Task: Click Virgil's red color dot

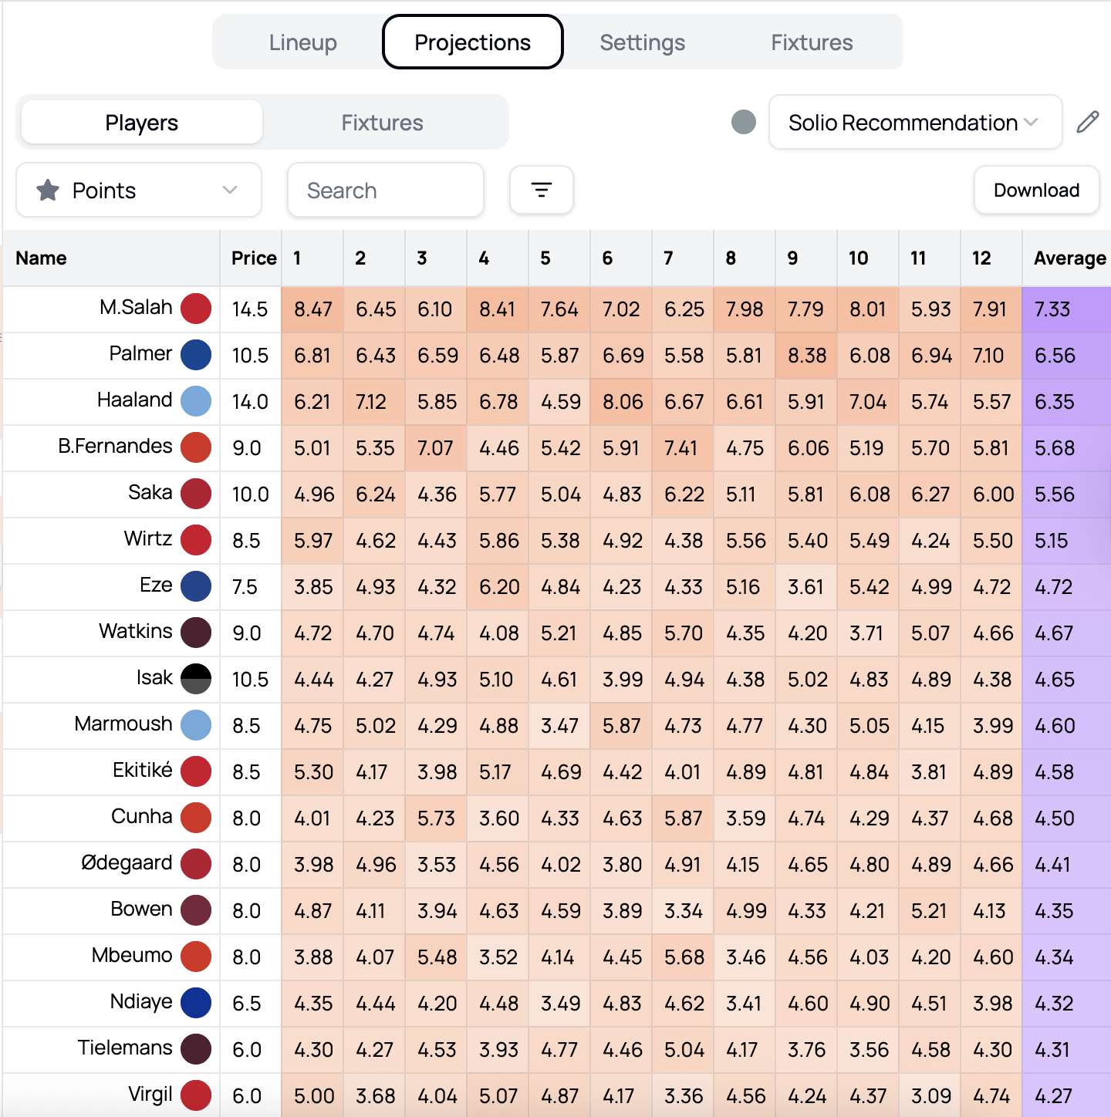Action: click(196, 1095)
